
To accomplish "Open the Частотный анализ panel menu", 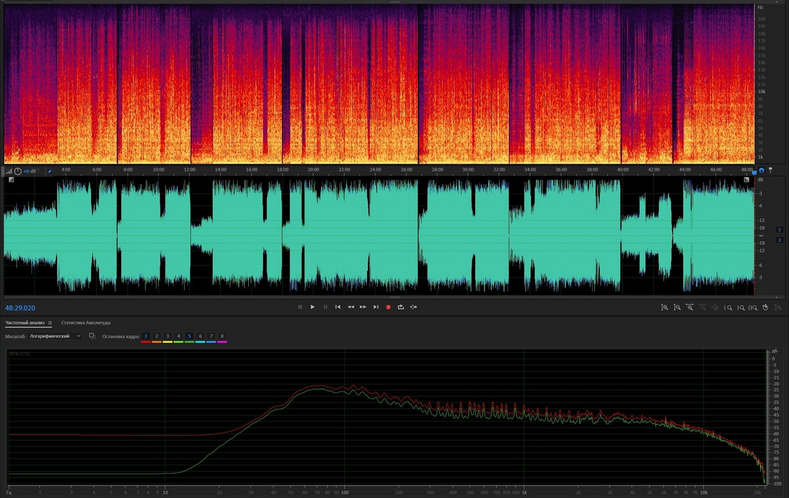I will point(50,323).
